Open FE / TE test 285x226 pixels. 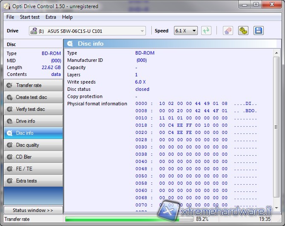point(33,169)
